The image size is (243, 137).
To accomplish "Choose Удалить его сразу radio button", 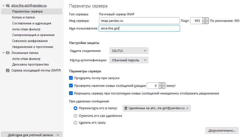I will pyautogui.click(x=75, y=123).
